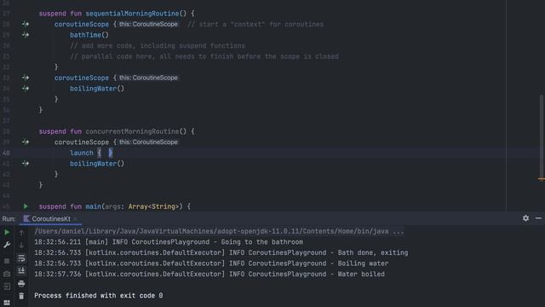Viewport: 545px width, 307px height.
Task: Hide the Run tool window
Action: pos(538,218)
